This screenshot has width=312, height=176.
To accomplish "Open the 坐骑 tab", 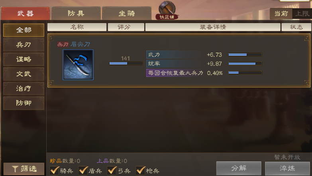I will tap(127, 13).
